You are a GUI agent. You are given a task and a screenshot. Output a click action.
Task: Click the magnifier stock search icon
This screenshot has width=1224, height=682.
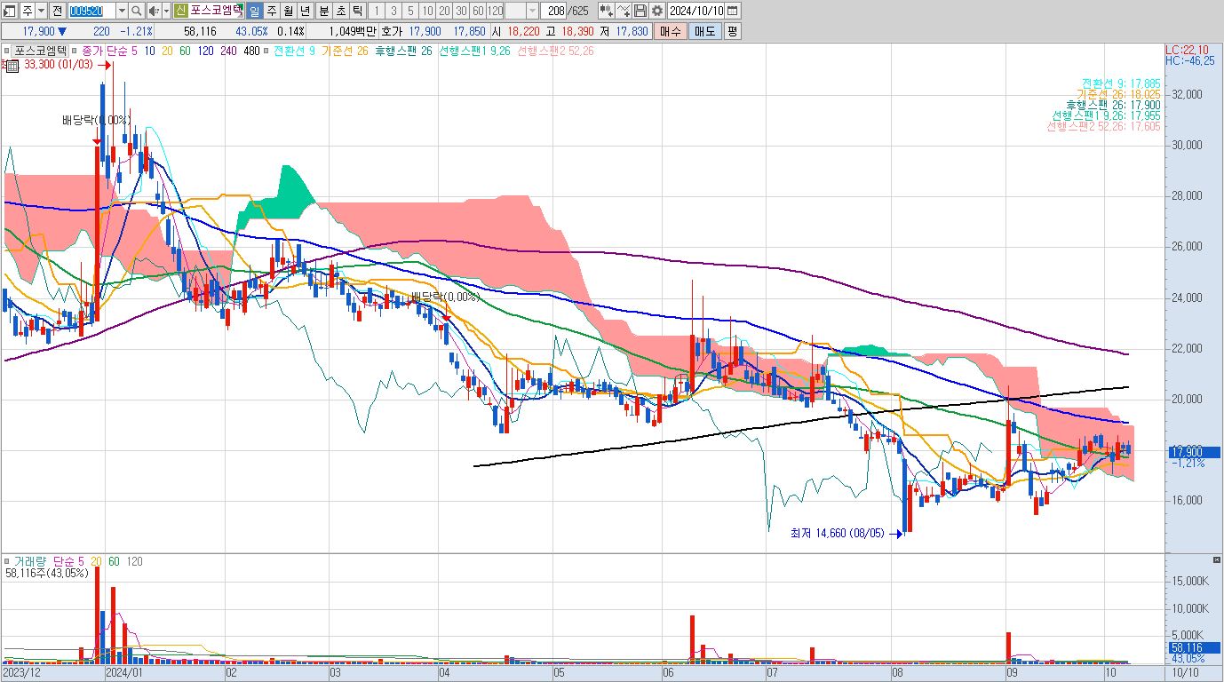click(136, 11)
